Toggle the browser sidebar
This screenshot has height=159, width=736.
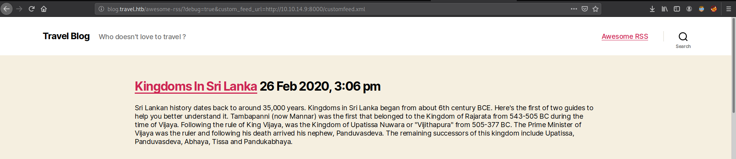pos(677,9)
